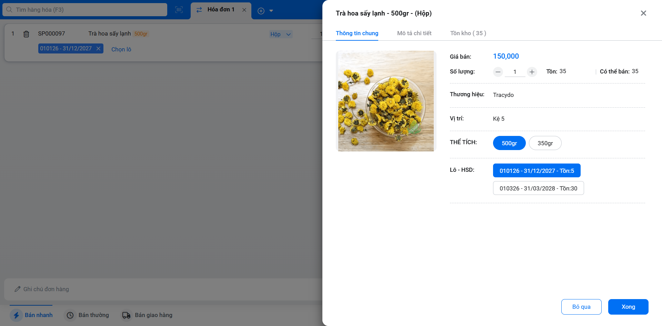Click the quantity input field
This screenshot has width=662, height=326.
tap(515, 72)
